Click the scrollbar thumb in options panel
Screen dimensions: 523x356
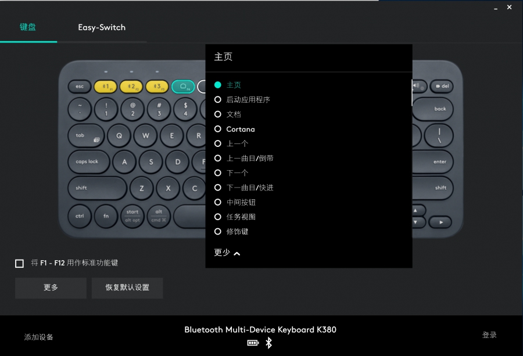click(x=411, y=93)
